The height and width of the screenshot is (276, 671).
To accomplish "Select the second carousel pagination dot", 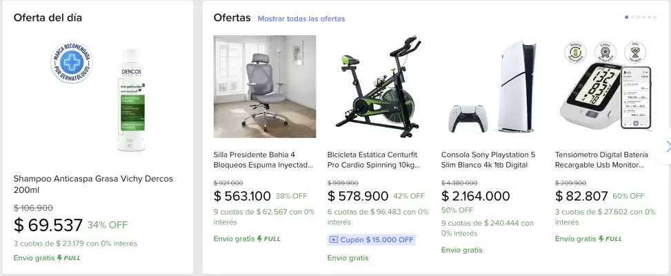I will [632, 17].
